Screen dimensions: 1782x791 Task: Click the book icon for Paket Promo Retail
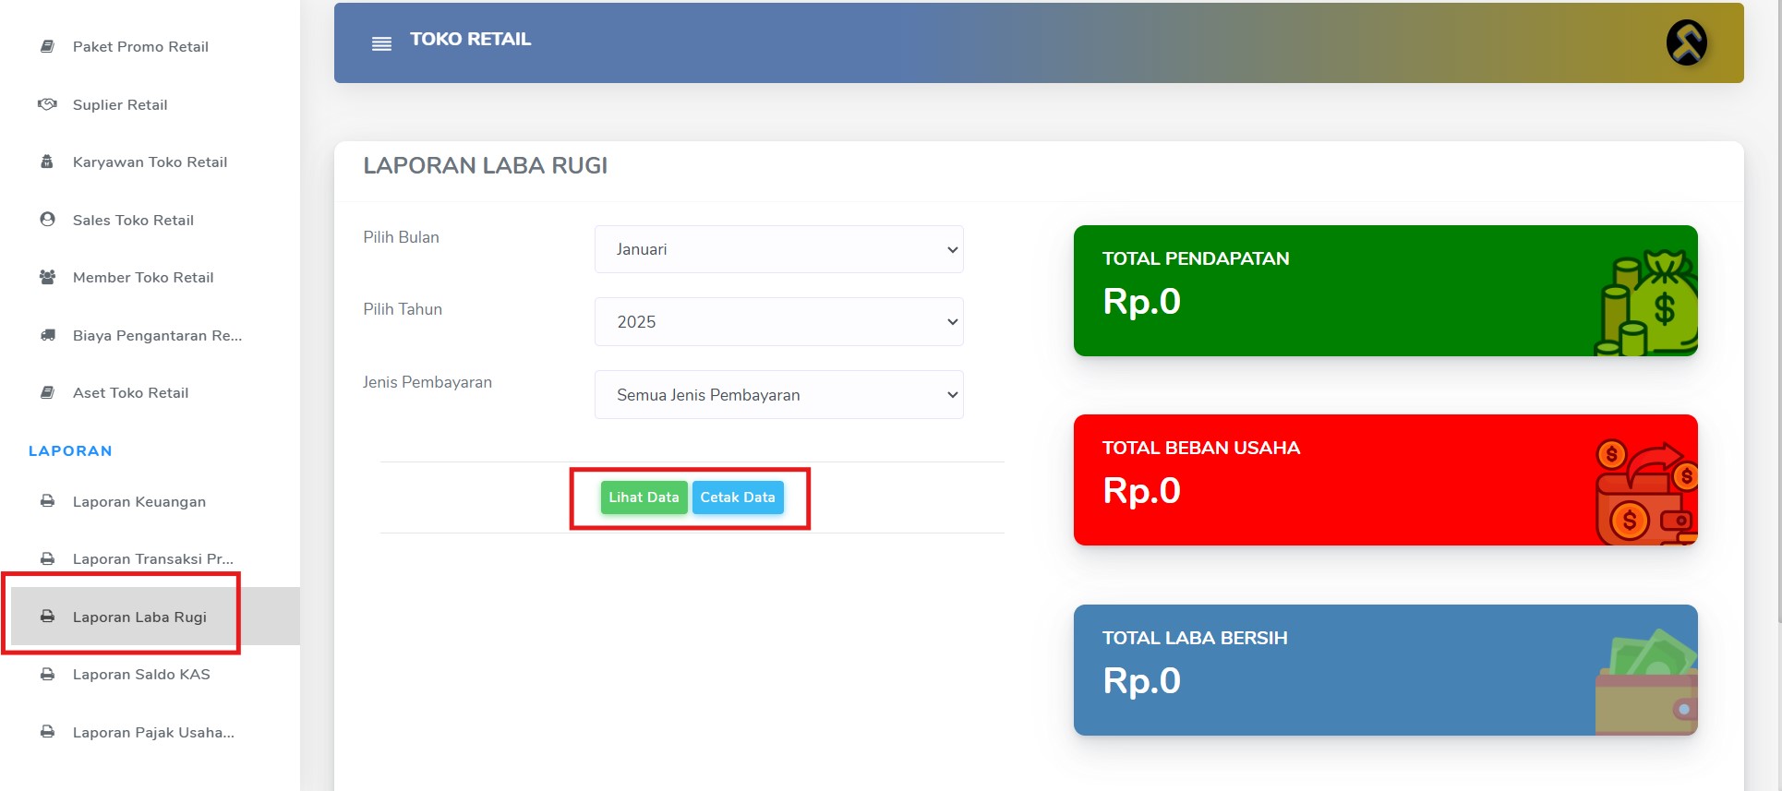47,46
